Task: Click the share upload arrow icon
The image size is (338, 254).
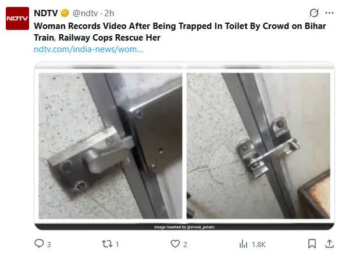Action: (329, 244)
